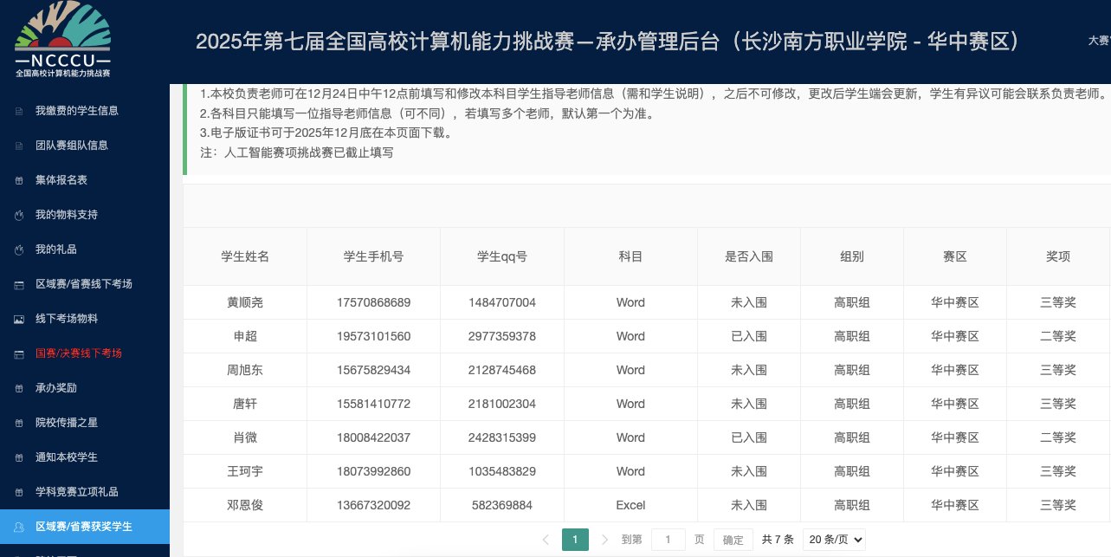
Task: Click the NCCCU logo
Action: (62, 40)
